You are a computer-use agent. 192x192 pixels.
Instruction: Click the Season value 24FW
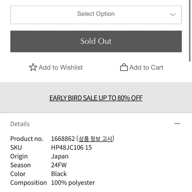point(59,165)
